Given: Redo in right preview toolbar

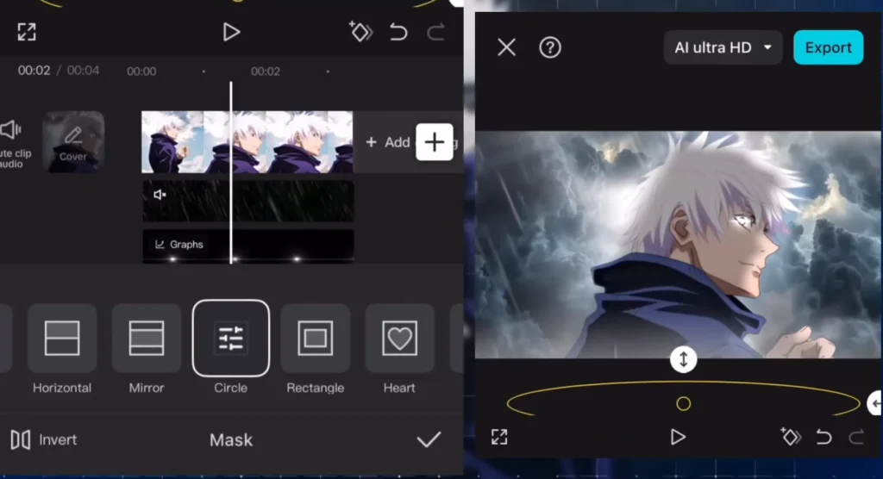Looking at the screenshot, I should [x=856, y=437].
